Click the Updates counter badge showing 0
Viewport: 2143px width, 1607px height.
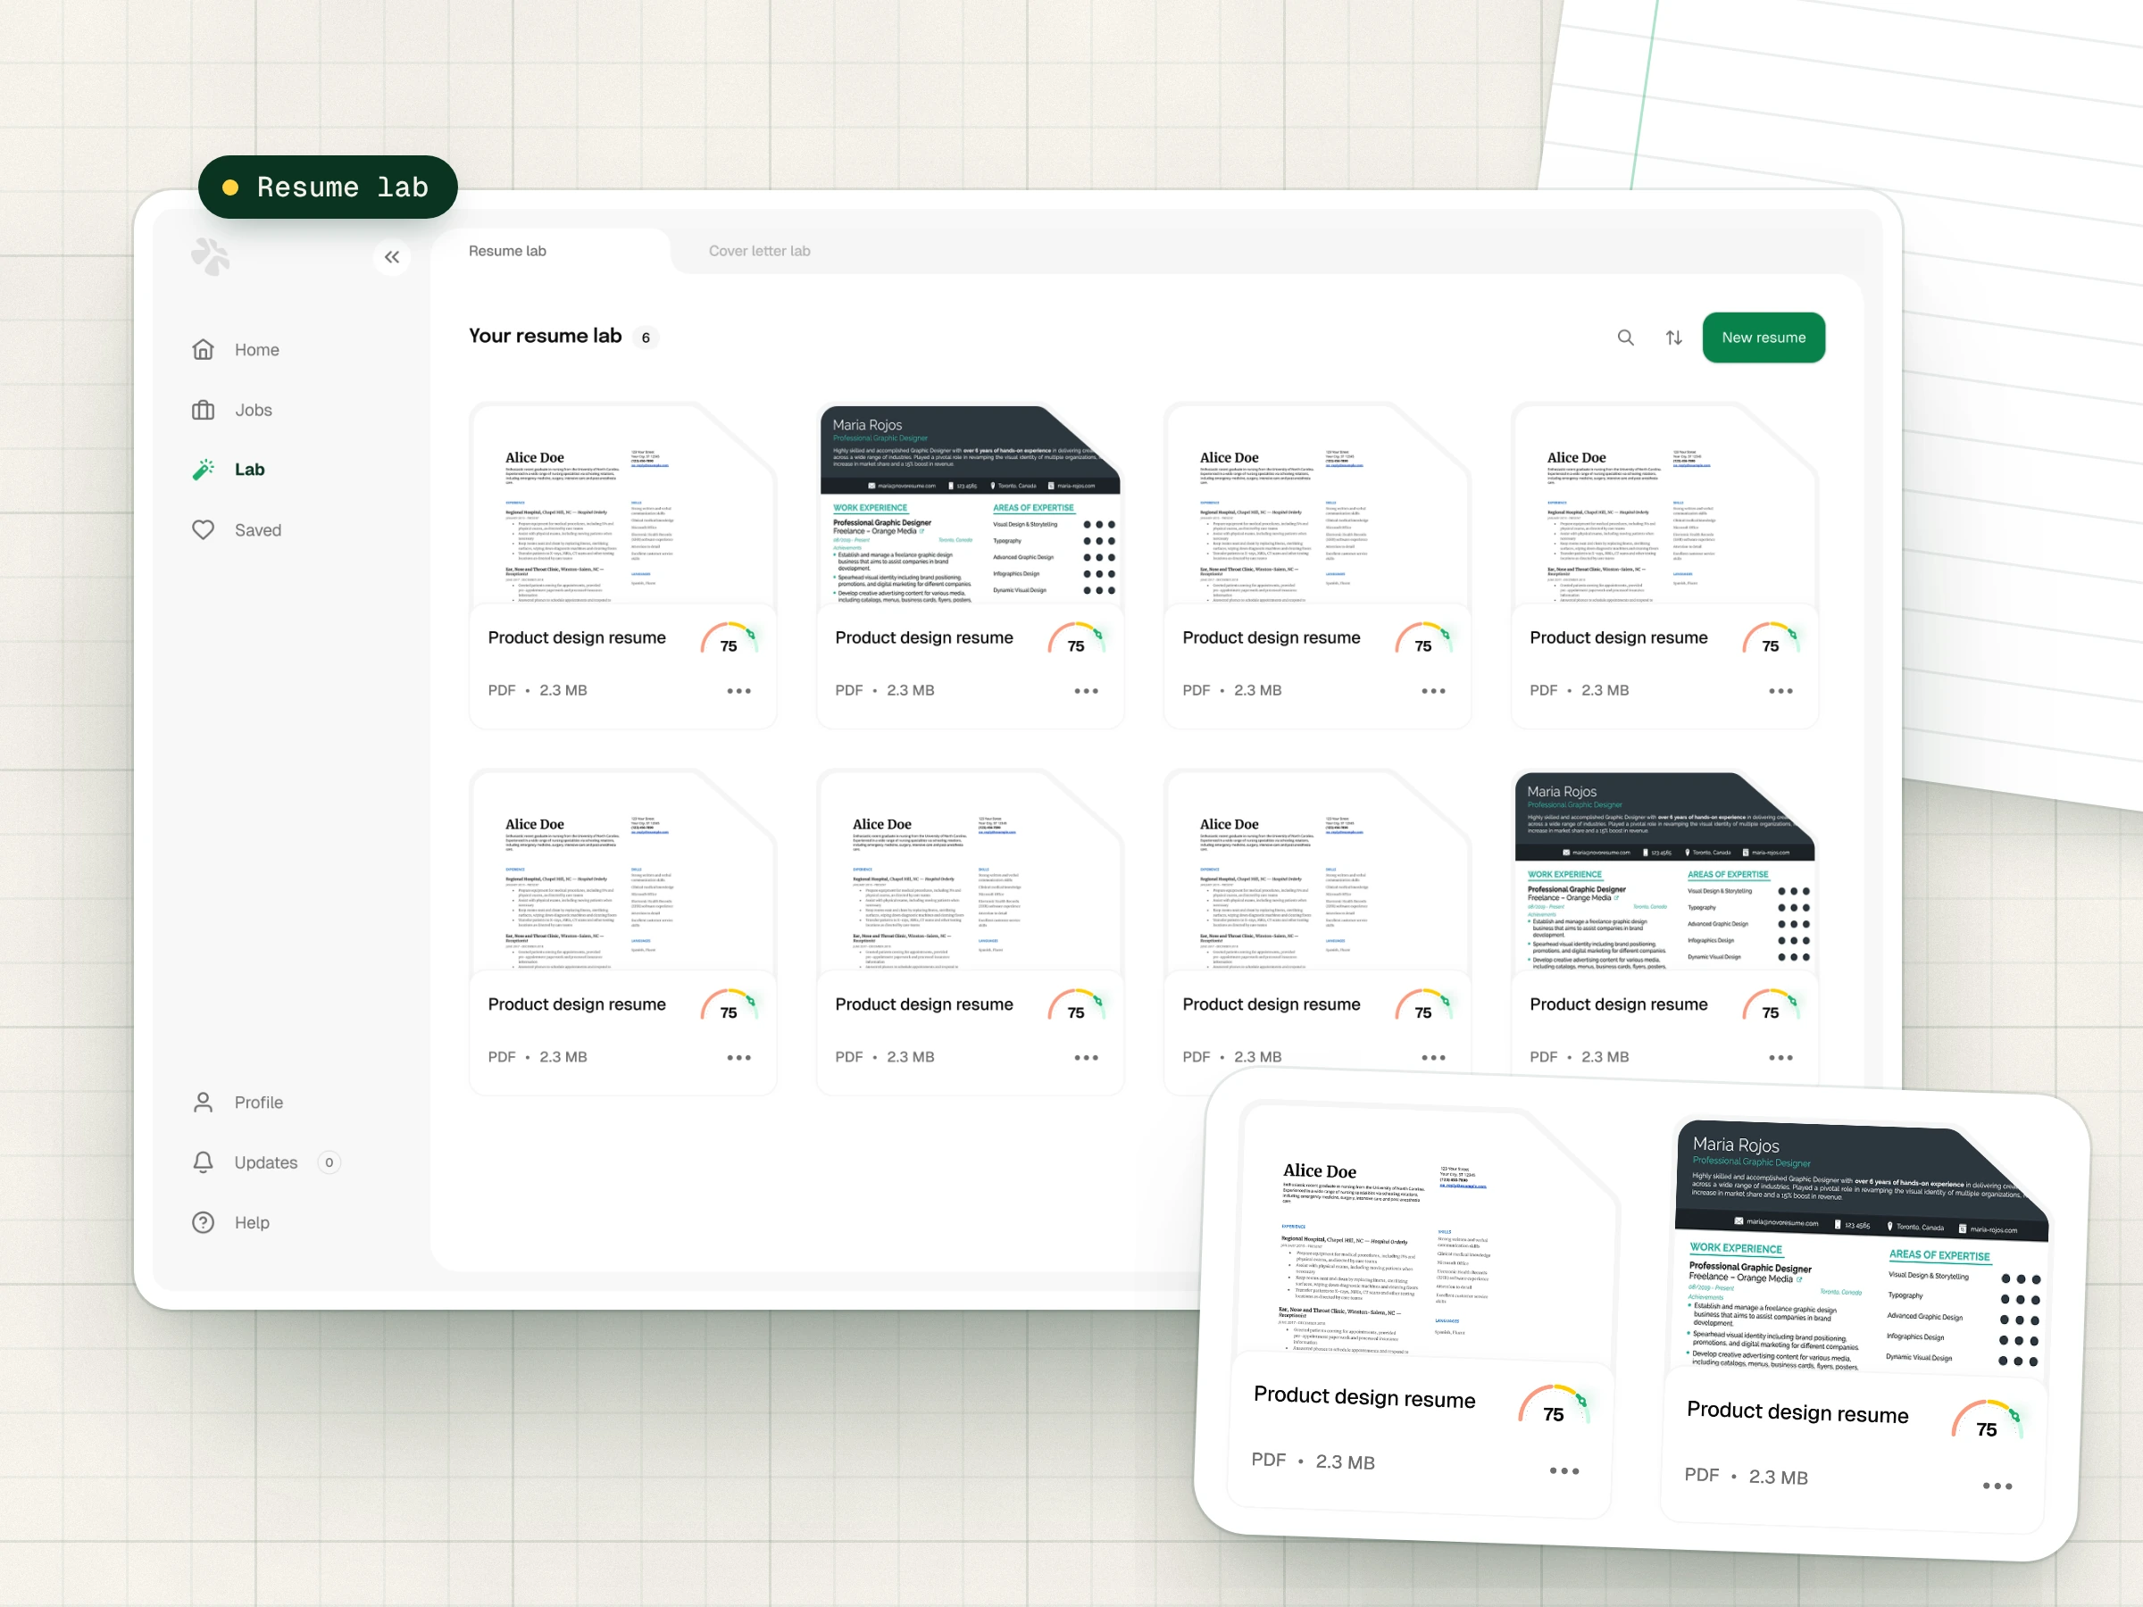coord(329,1162)
